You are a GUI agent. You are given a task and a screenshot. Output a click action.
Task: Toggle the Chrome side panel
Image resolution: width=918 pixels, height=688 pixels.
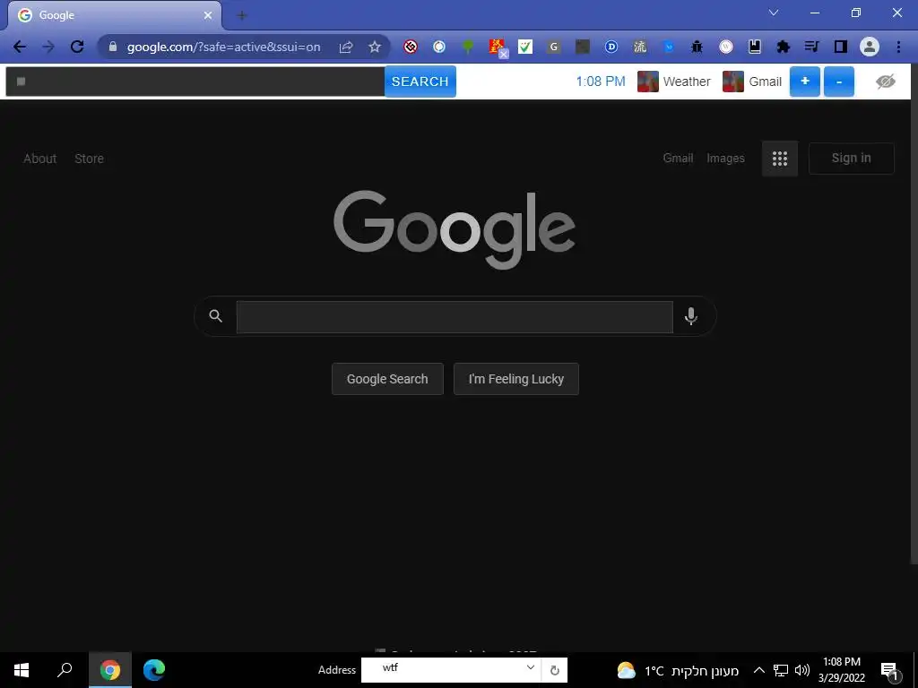point(841,47)
